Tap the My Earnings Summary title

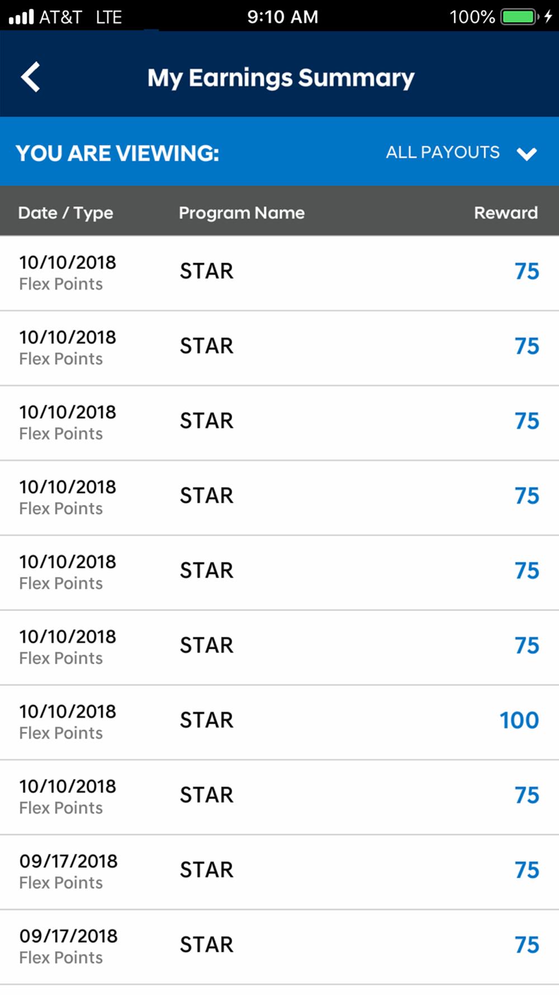pyautogui.click(x=281, y=78)
